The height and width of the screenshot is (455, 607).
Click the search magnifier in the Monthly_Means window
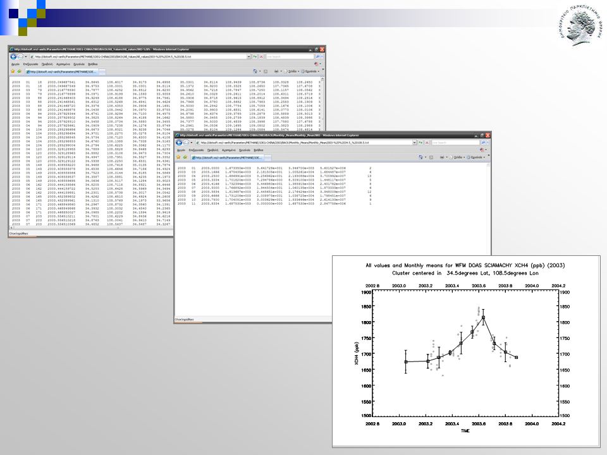tap(483, 142)
